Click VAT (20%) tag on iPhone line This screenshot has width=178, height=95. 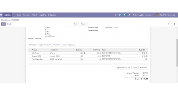pos(106,53)
